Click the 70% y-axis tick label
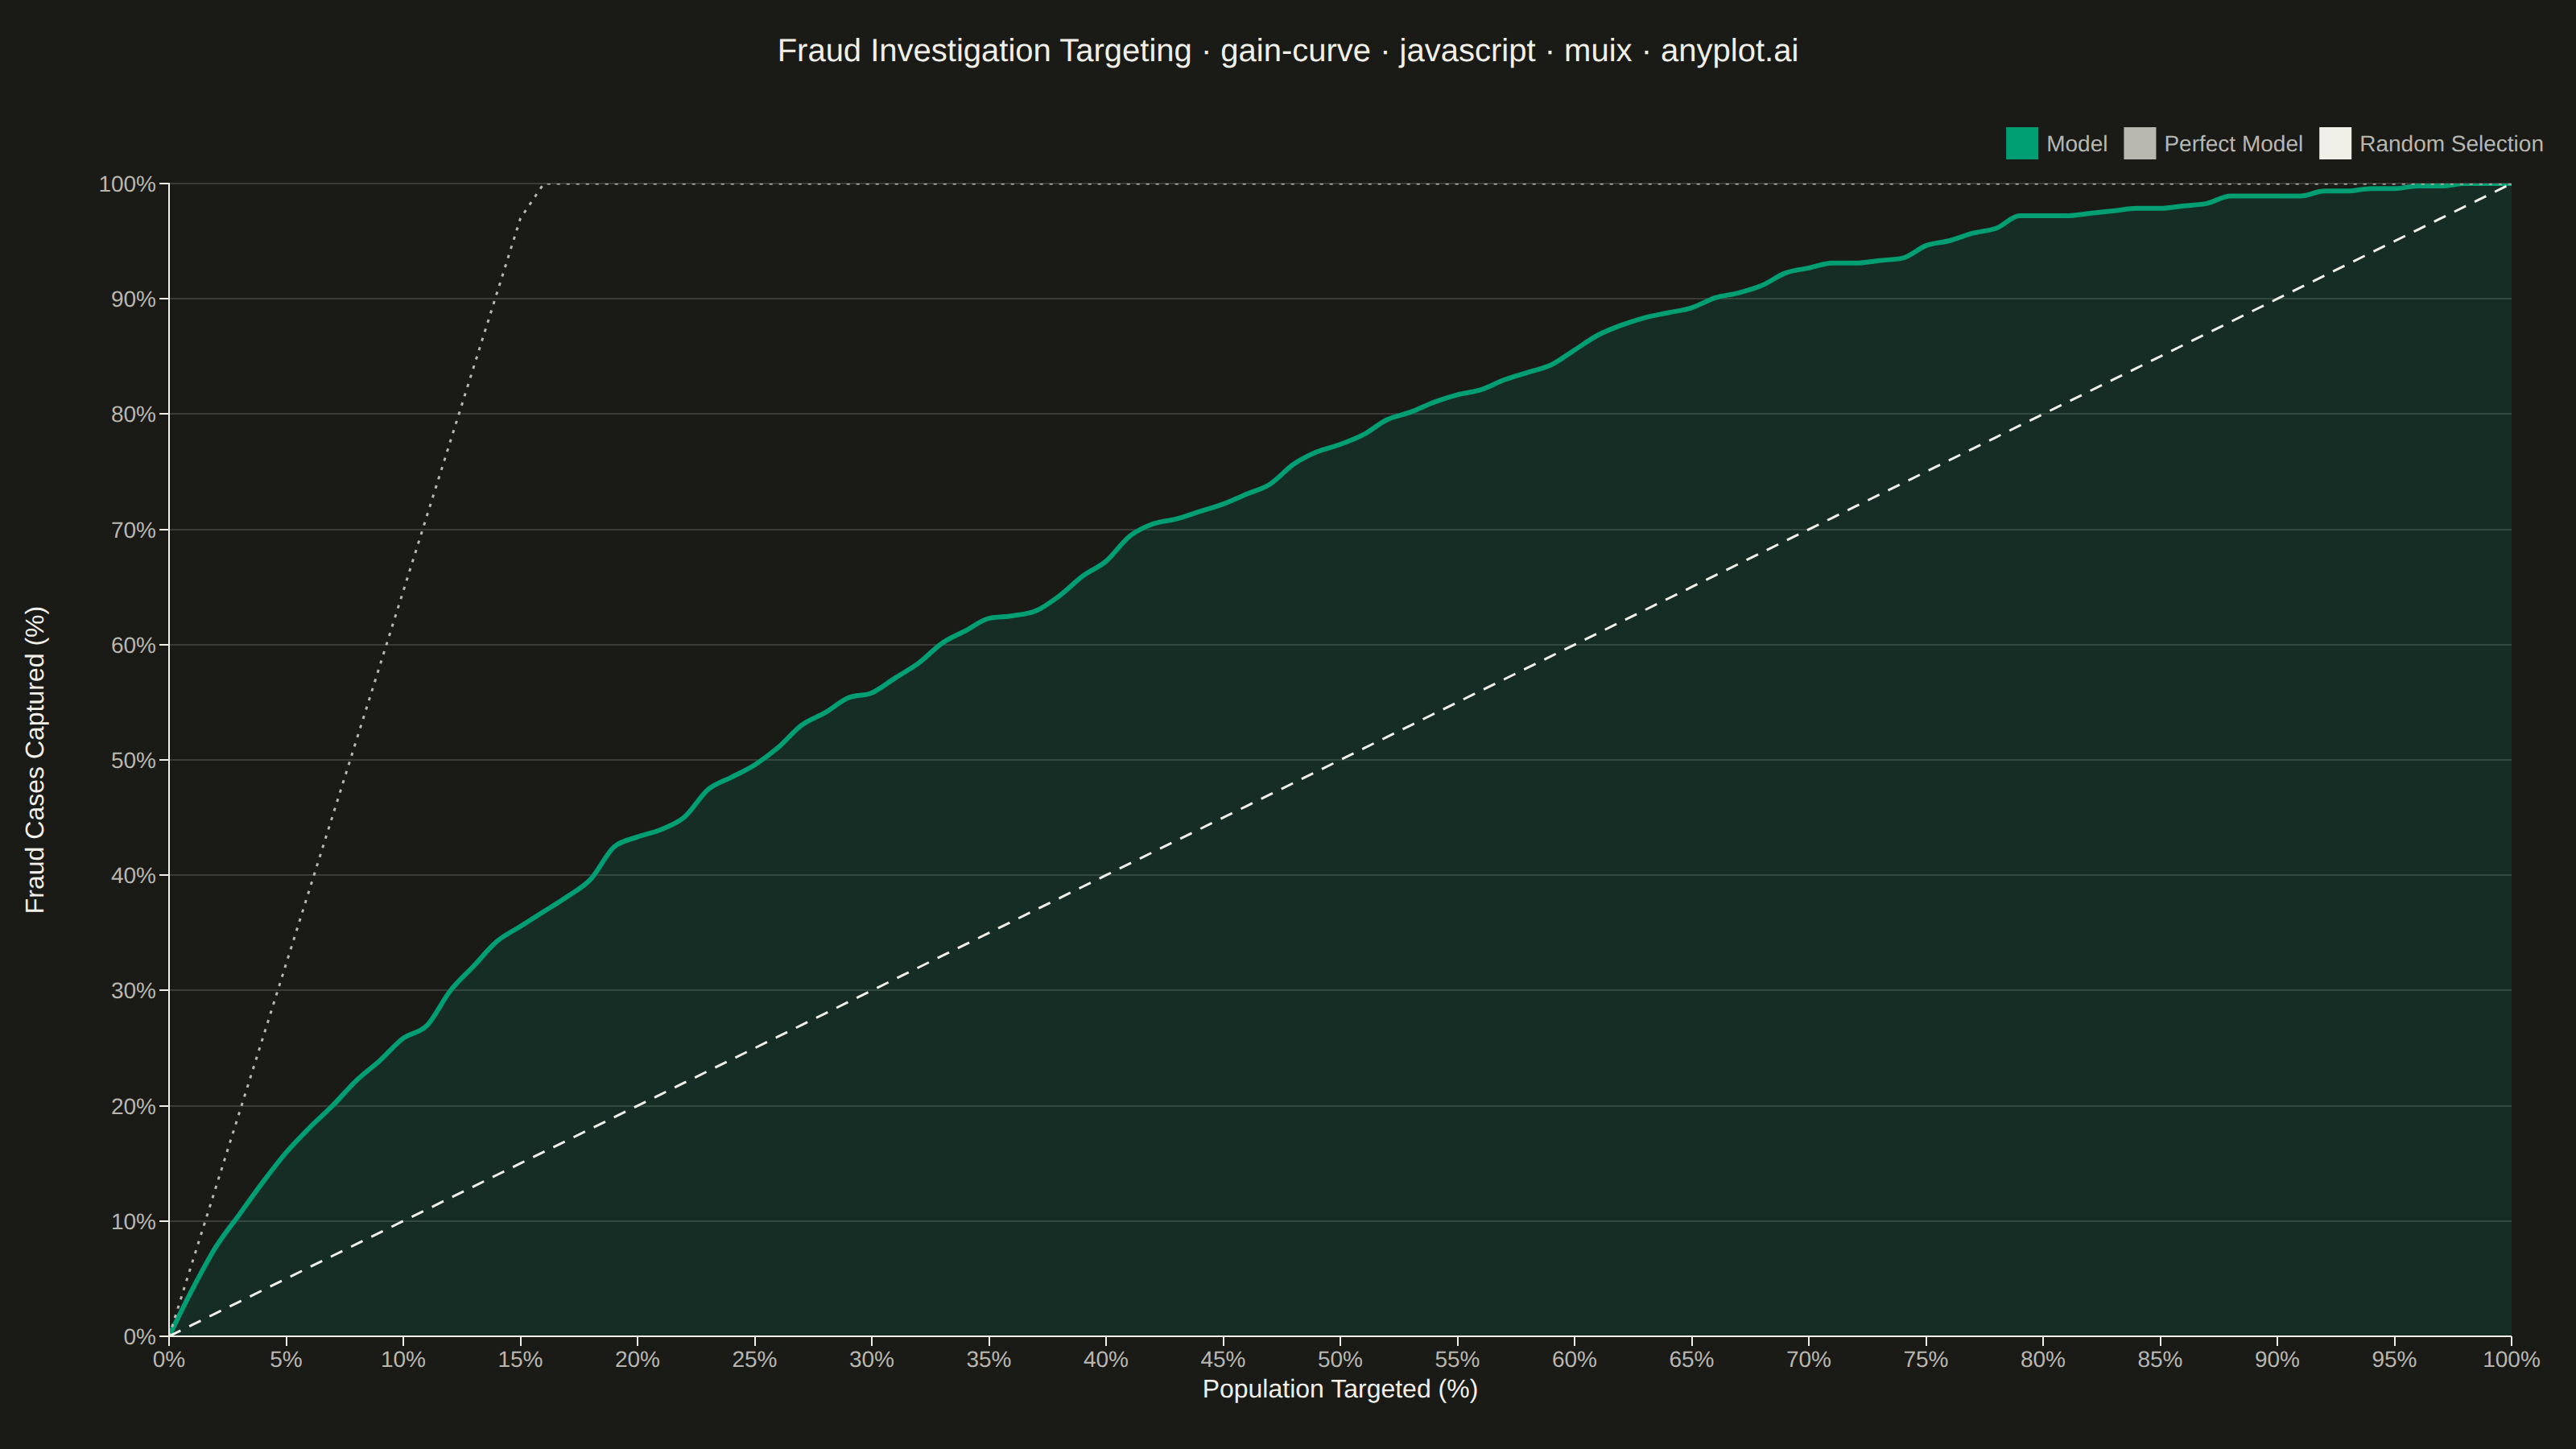The height and width of the screenshot is (1449, 2576). pos(133,530)
